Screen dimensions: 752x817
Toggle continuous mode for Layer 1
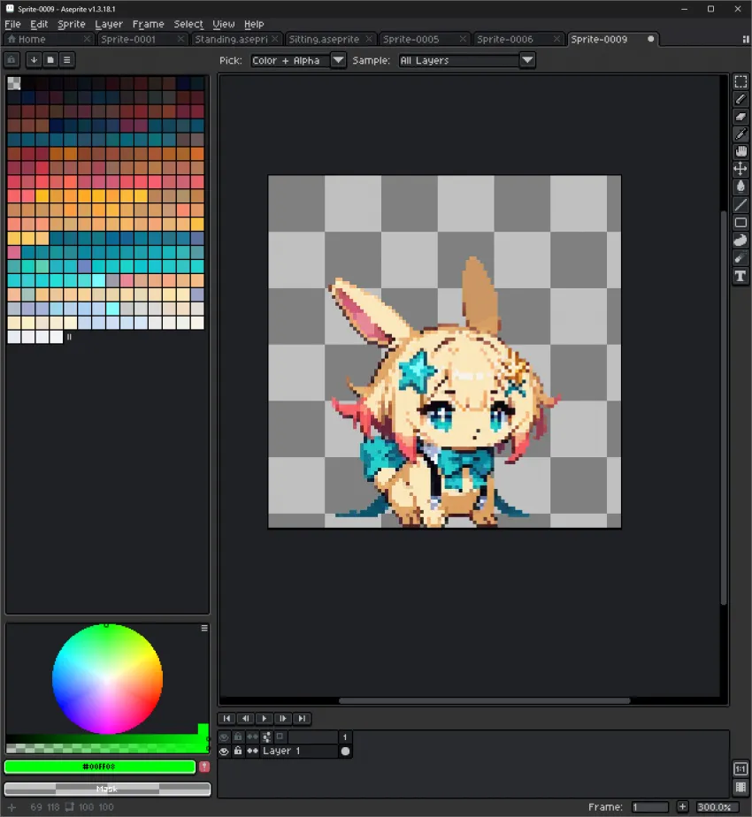[252, 752]
